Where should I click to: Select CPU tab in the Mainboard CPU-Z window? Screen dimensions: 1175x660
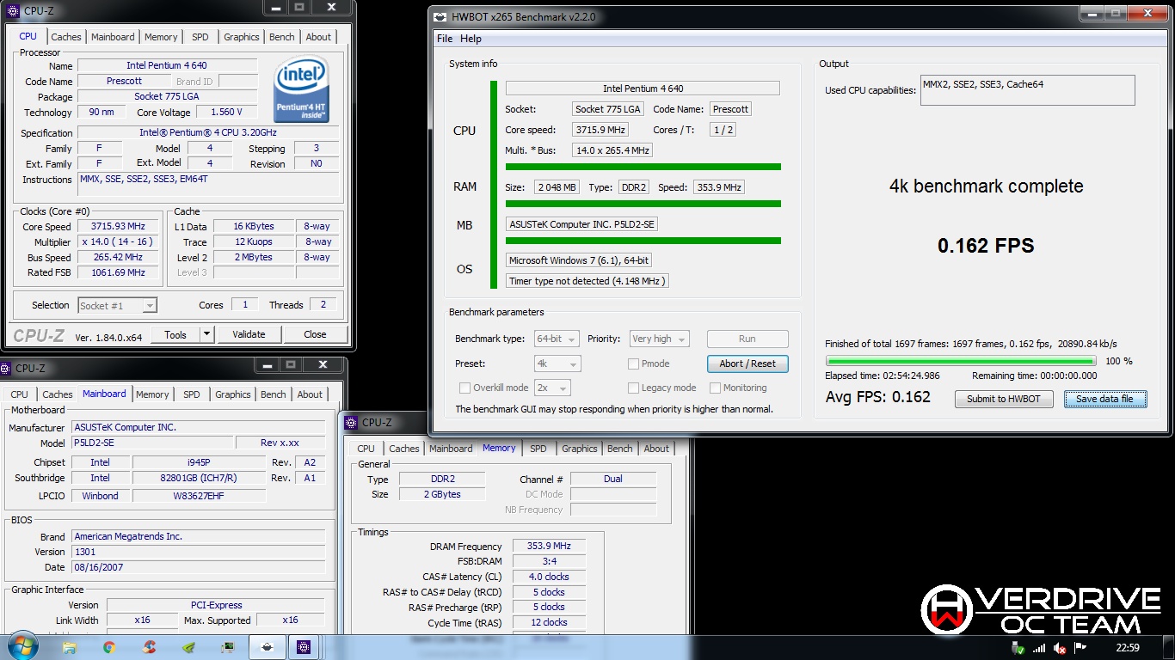click(19, 394)
